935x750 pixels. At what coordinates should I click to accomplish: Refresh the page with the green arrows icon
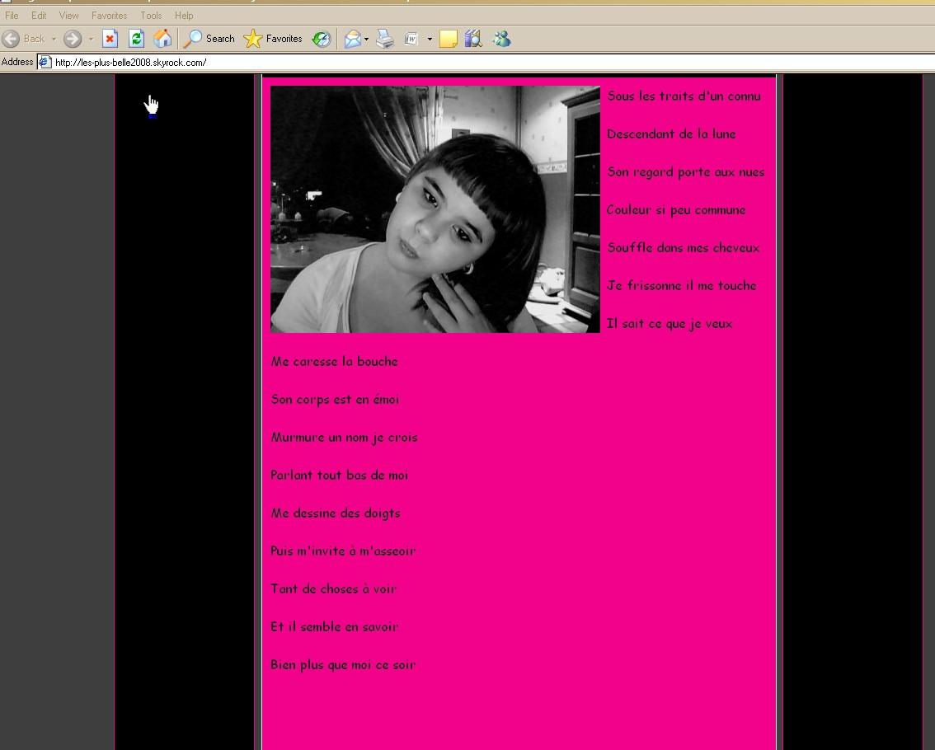click(137, 39)
